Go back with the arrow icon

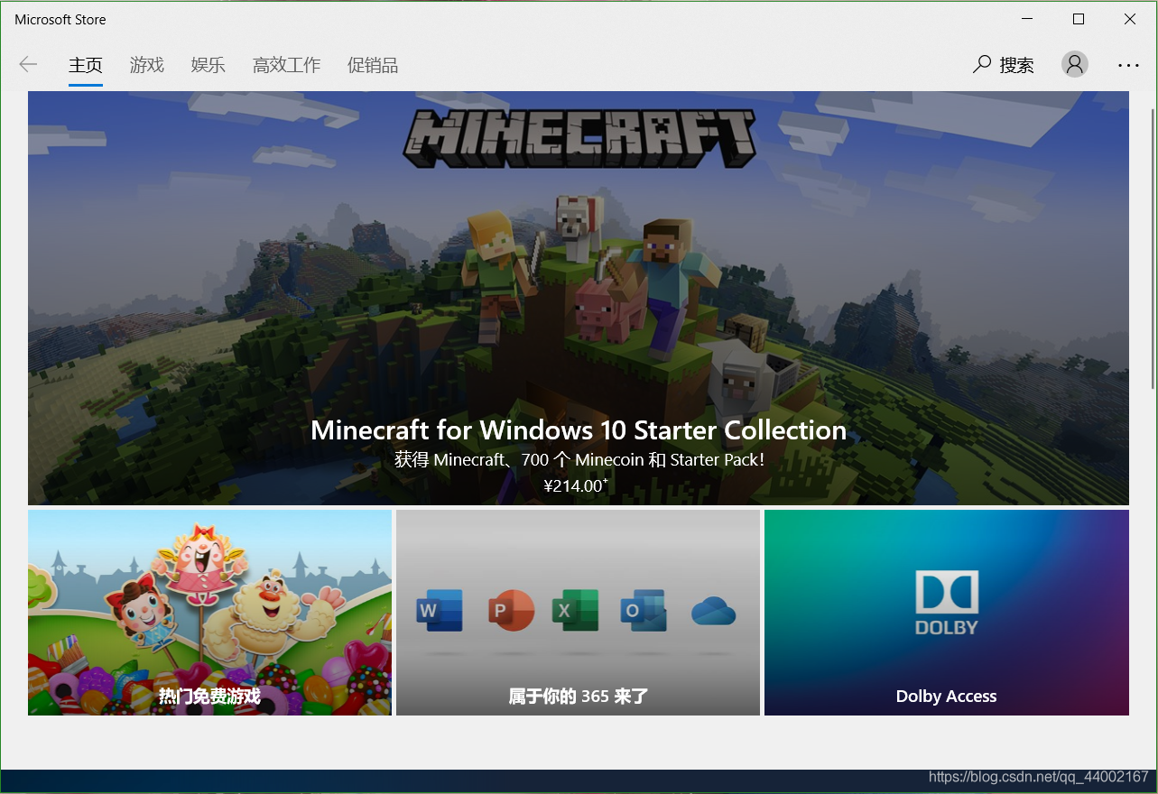pos(28,64)
